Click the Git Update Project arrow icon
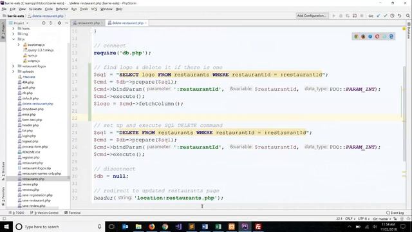The width and height of the screenshot is (412, 232). point(379,15)
